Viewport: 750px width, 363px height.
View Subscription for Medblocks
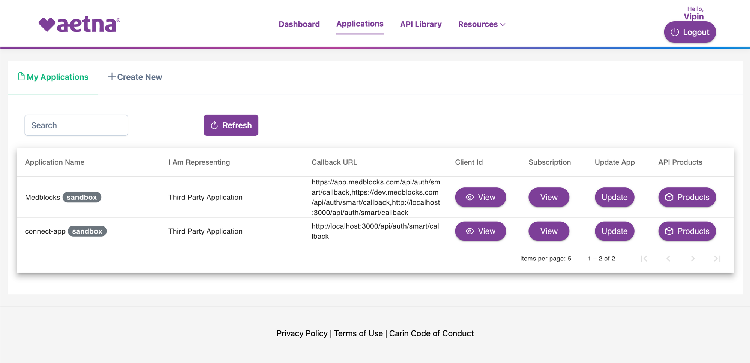click(x=549, y=197)
